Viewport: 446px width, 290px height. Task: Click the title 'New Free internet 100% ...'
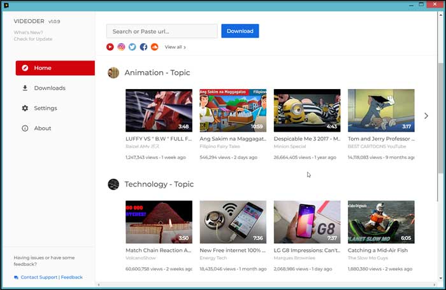[233, 251]
